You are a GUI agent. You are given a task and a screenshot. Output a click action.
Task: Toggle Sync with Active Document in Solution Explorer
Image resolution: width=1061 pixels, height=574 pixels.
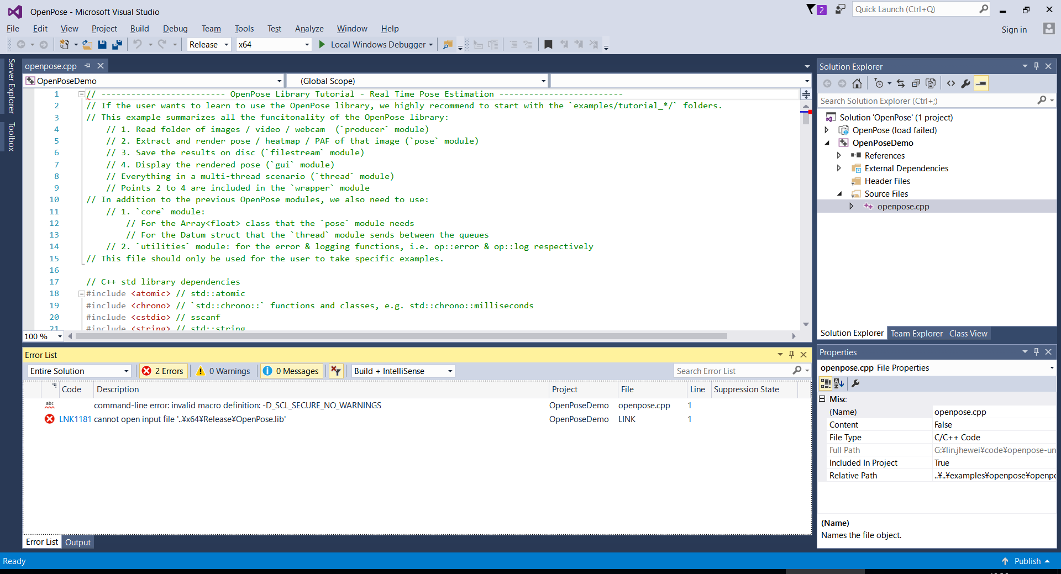901,83
